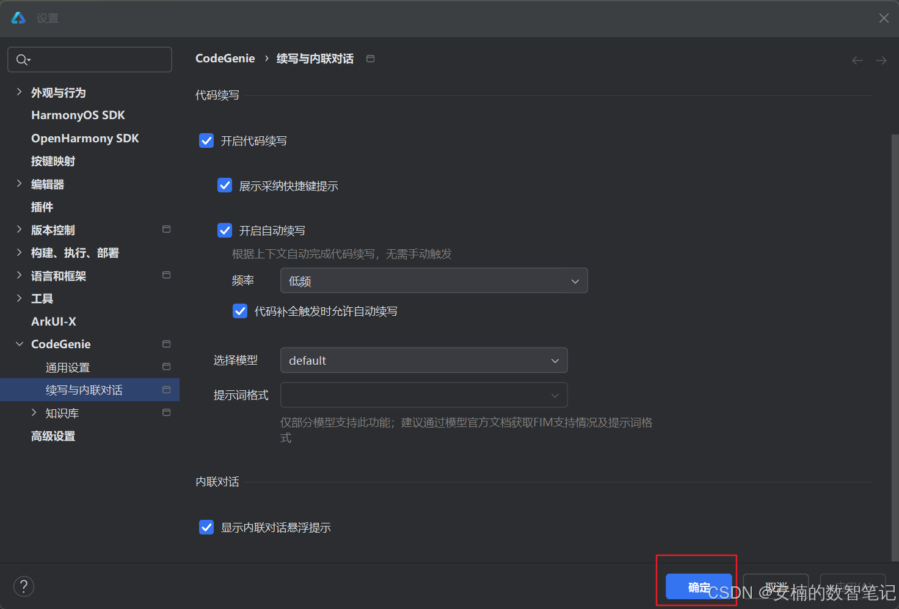Image resolution: width=899 pixels, height=609 pixels.
Task: Toggle 代码补全触发时允许自动续写 checkbox
Action: click(240, 311)
